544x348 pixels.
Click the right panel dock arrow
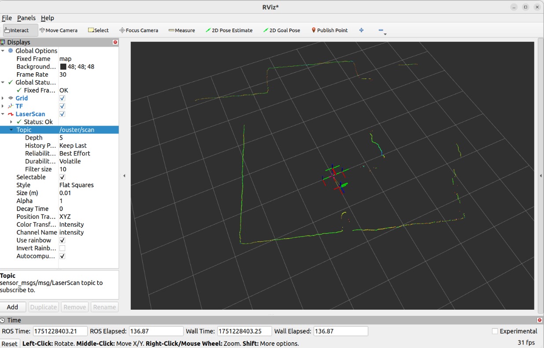point(540,176)
